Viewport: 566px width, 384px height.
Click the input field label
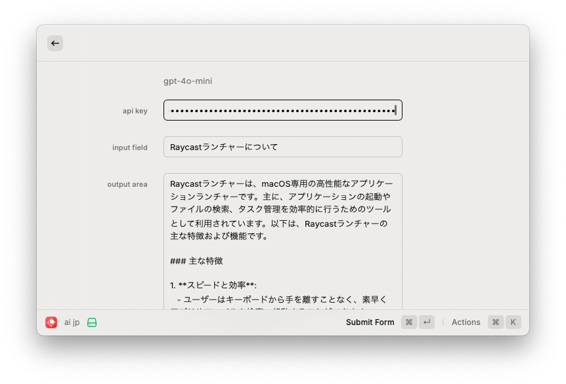[130, 147]
